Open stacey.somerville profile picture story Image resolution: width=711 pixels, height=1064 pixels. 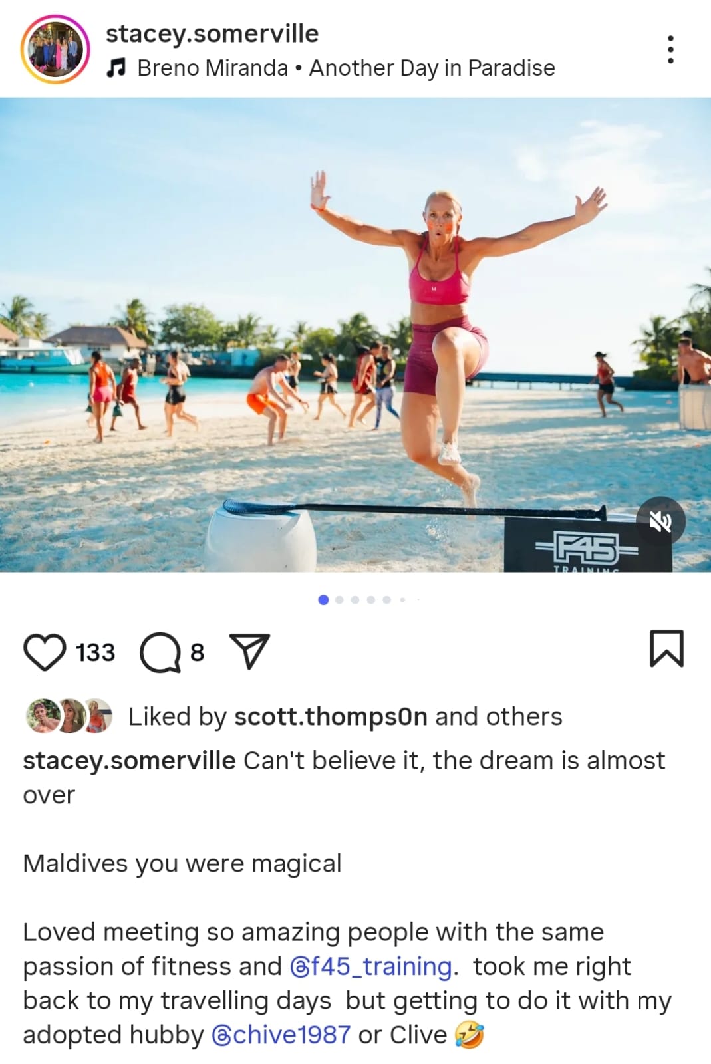pos(55,49)
